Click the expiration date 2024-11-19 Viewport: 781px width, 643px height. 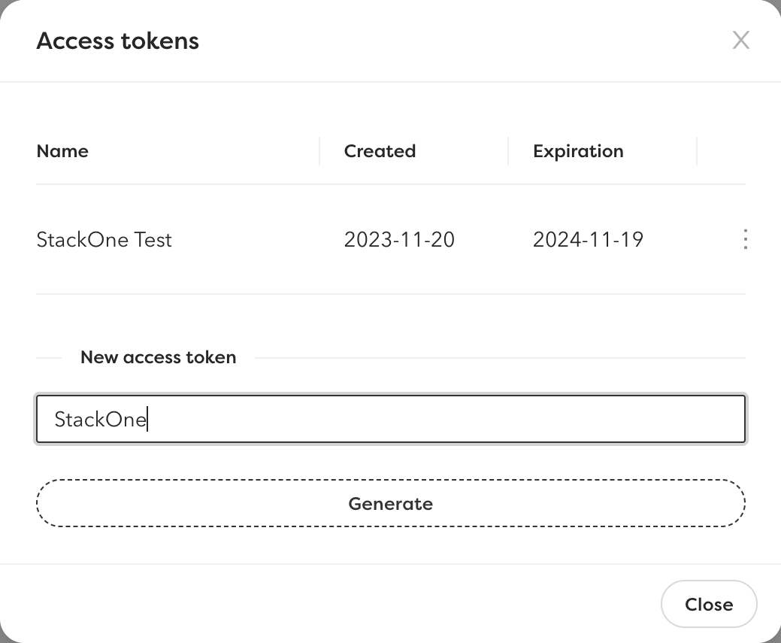point(589,239)
